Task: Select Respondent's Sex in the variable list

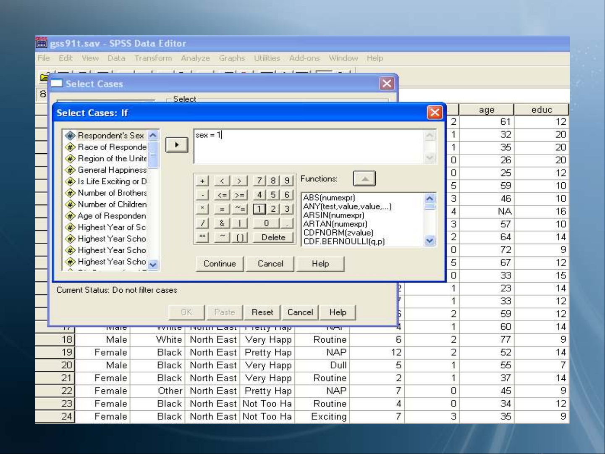Action: pos(110,136)
